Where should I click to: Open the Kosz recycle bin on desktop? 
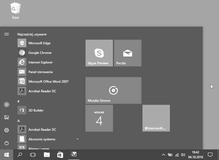coord(15,11)
